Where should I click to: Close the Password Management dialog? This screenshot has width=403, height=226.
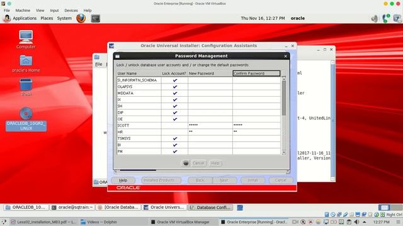tap(285, 56)
